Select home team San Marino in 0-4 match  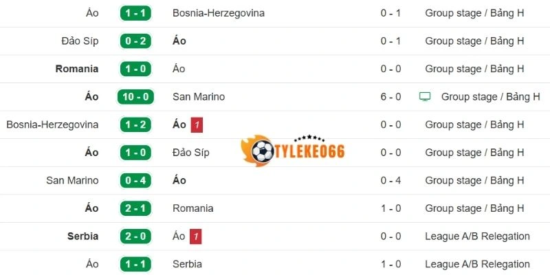pyautogui.click(x=72, y=181)
